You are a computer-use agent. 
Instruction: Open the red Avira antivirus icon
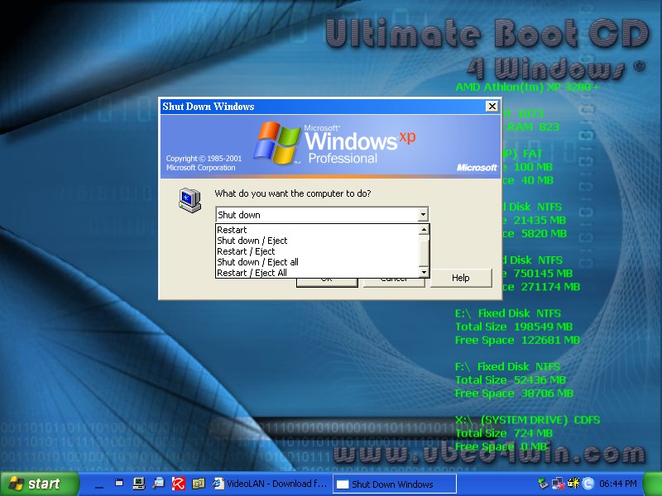point(178,484)
